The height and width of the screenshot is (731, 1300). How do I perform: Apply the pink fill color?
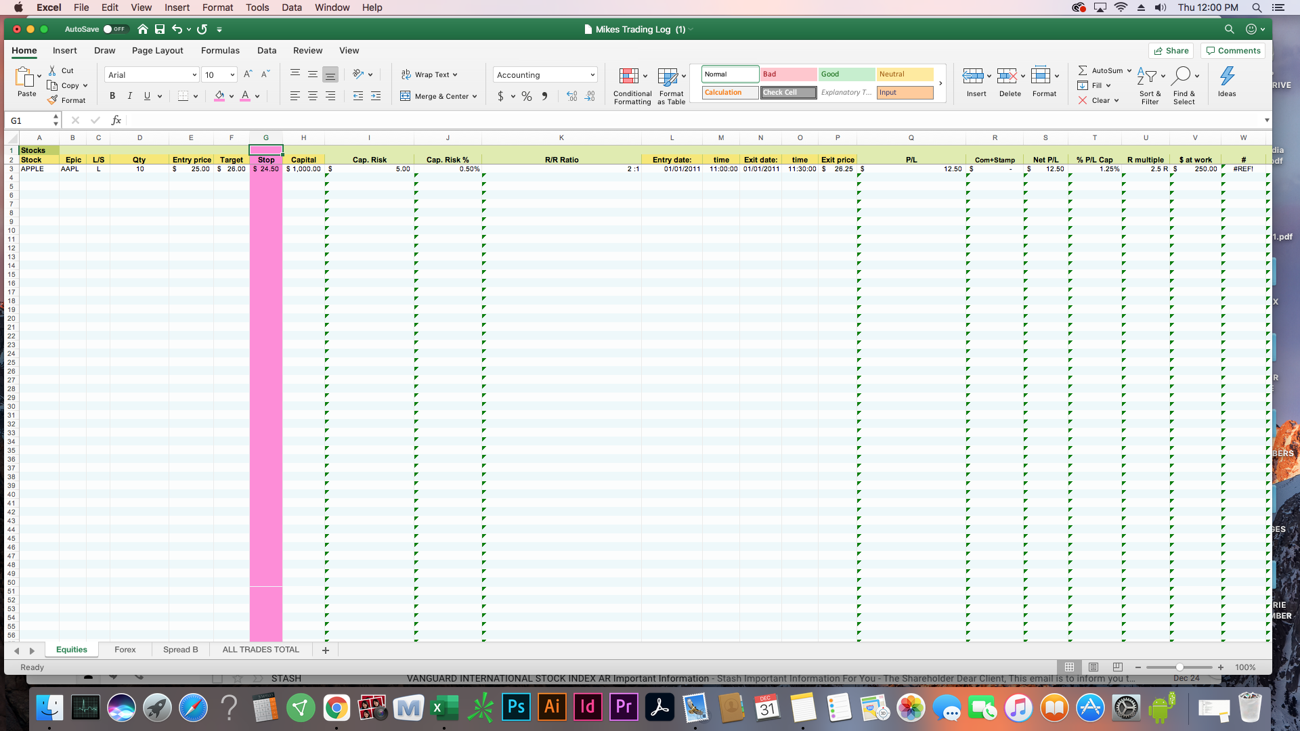pyautogui.click(x=219, y=96)
